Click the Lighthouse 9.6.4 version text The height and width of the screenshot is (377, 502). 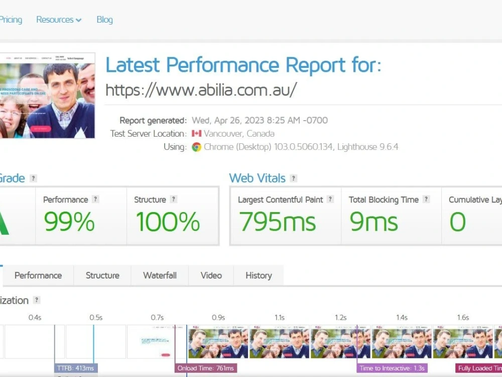[368, 147]
